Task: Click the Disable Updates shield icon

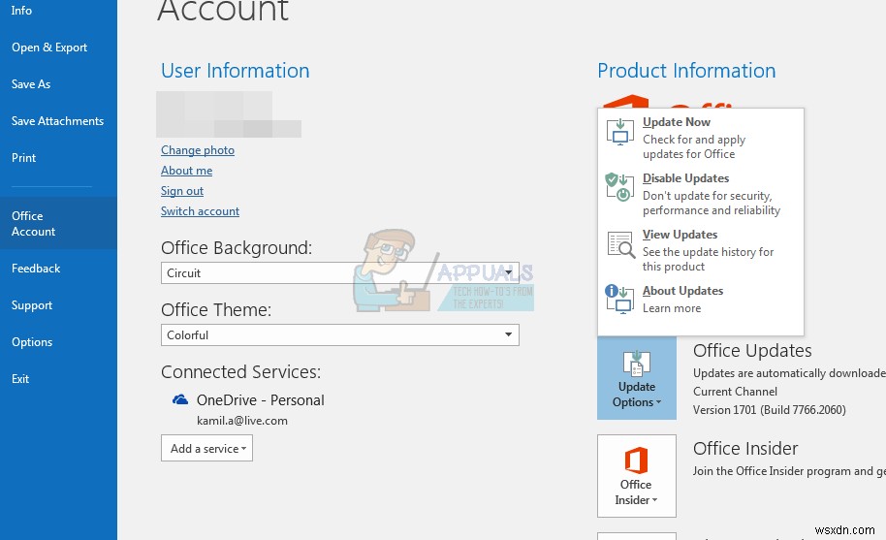Action: click(619, 187)
